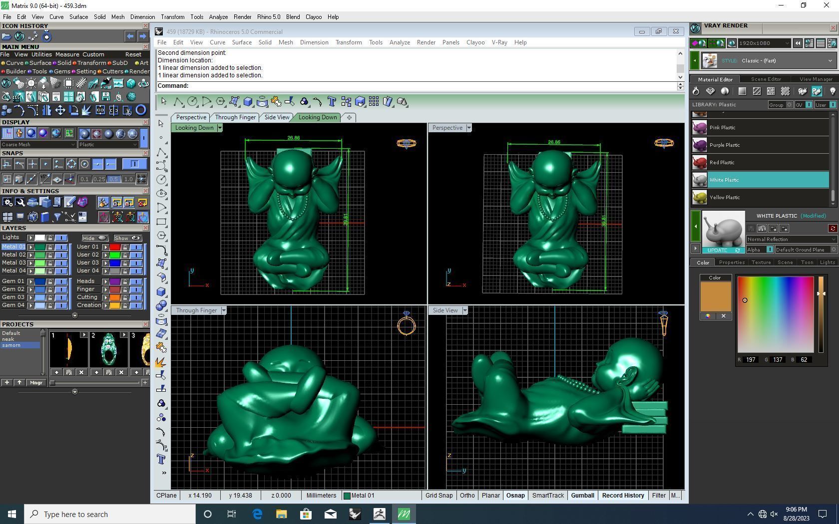Select the polyline tool in Rhino toolbar
The width and height of the screenshot is (839, 524).
click(x=178, y=102)
